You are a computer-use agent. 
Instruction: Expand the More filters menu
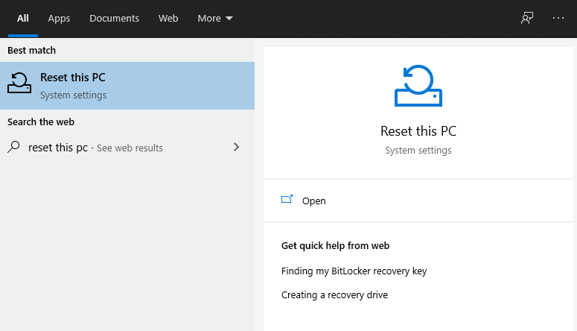pos(209,19)
